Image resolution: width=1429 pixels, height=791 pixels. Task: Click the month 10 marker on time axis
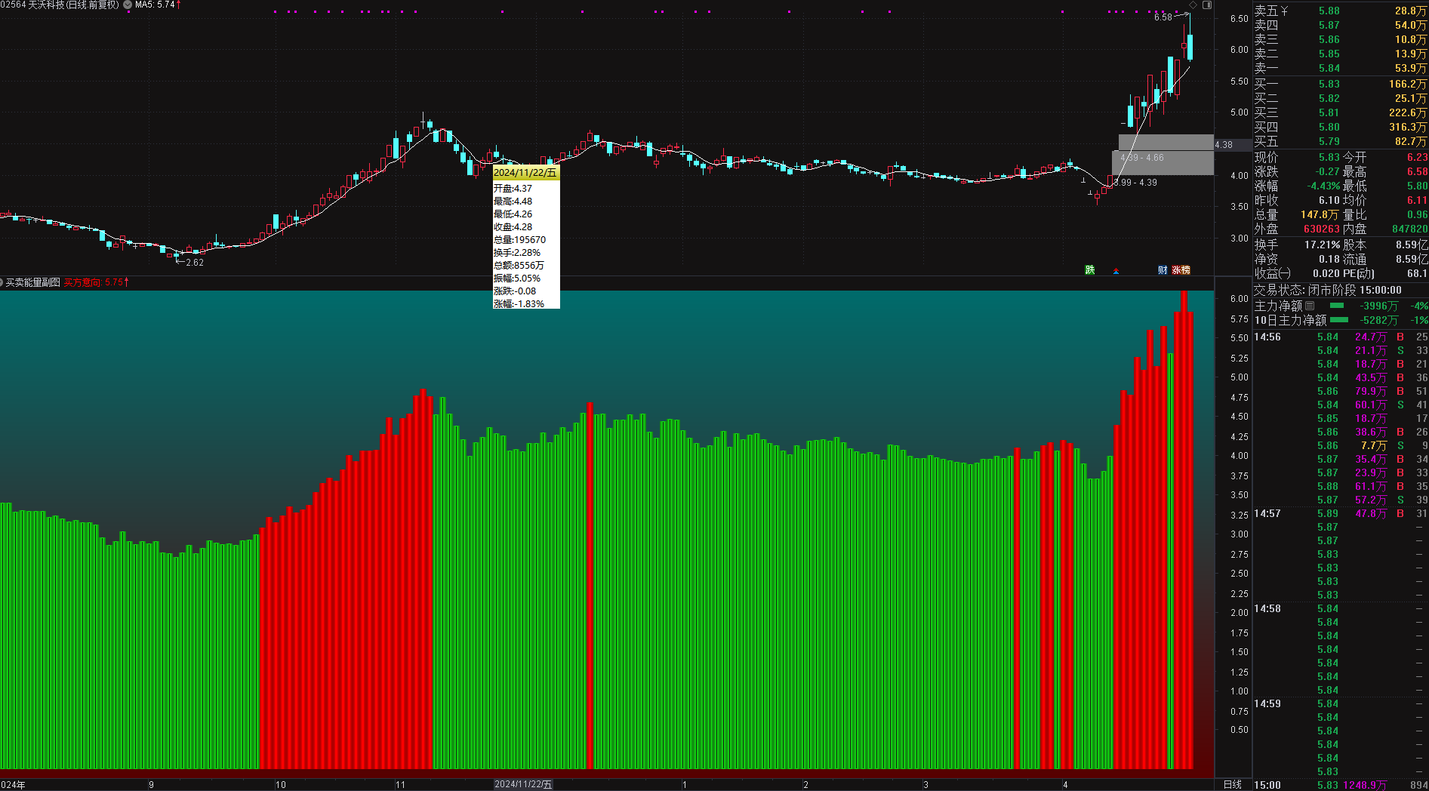point(280,785)
